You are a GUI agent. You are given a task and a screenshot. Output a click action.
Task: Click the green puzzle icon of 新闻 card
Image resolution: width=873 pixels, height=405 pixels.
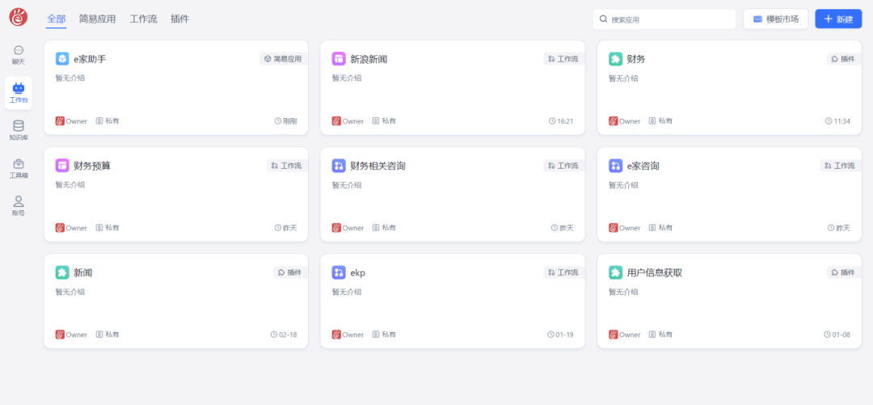[62, 272]
